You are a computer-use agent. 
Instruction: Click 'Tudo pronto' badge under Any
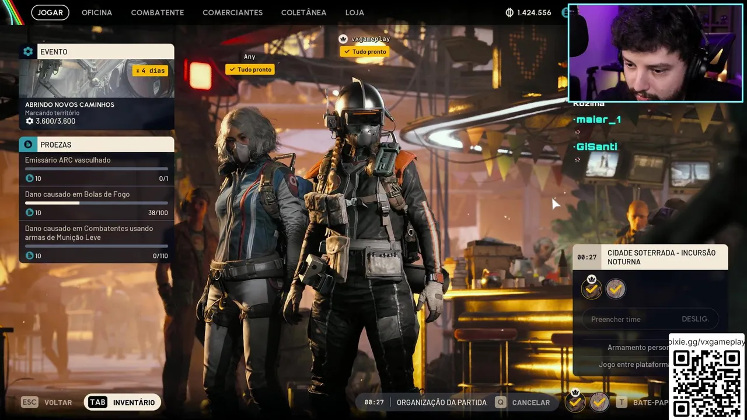(x=250, y=69)
